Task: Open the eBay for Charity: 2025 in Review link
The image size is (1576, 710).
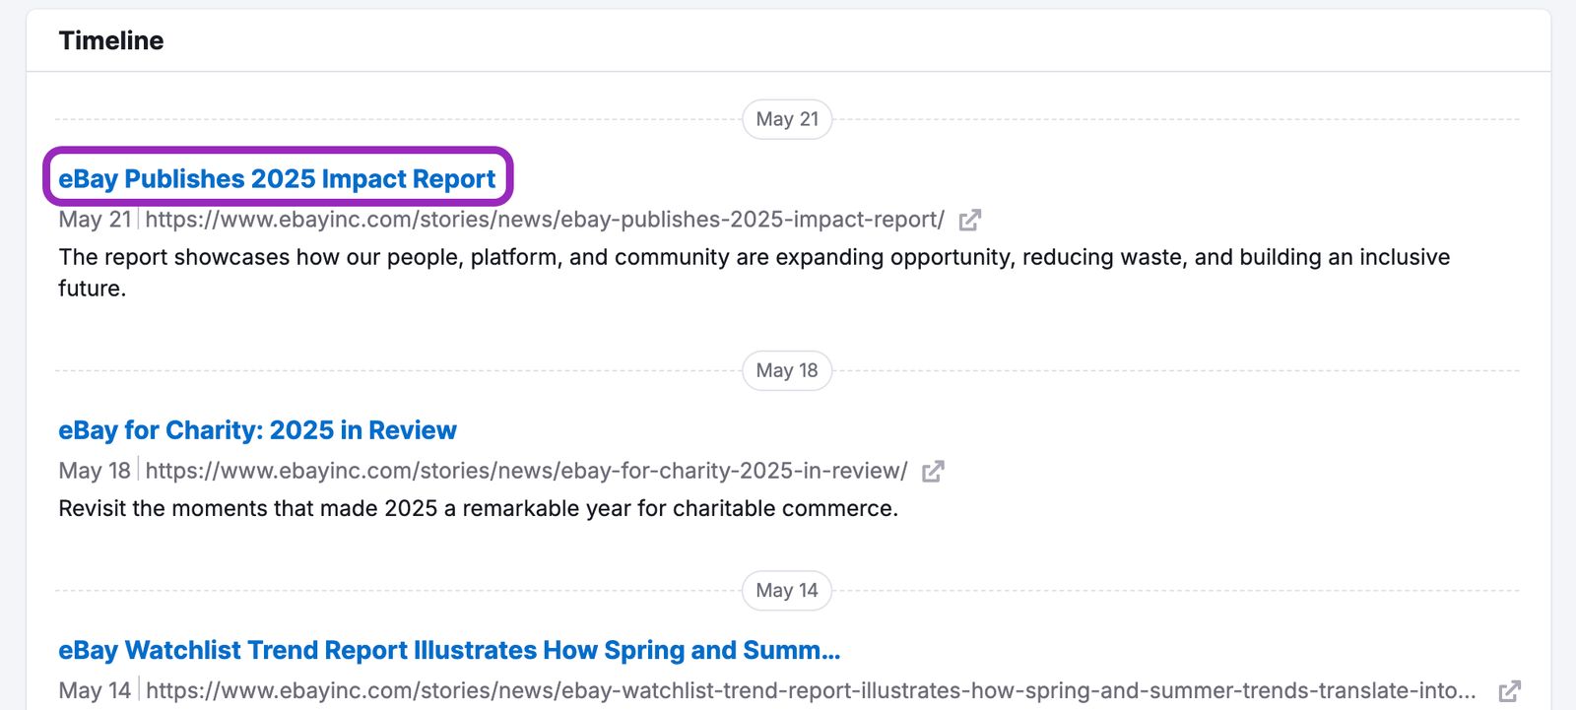Action: (257, 430)
